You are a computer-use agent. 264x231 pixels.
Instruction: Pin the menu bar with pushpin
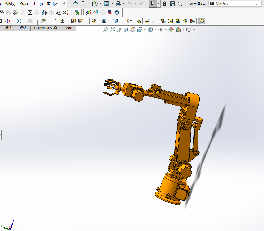pyautogui.click(x=64, y=3)
